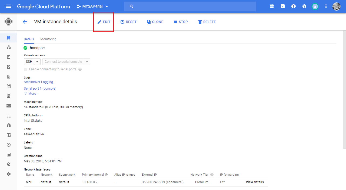Open Settings gear sidebar icon
This screenshot has height=190, width=346.
click(x=9, y=174)
